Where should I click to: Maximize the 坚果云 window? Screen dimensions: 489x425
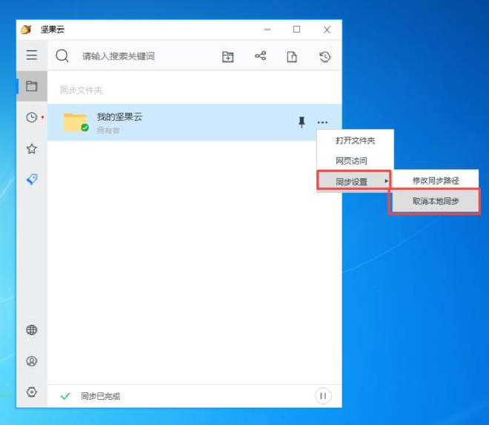click(x=296, y=30)
